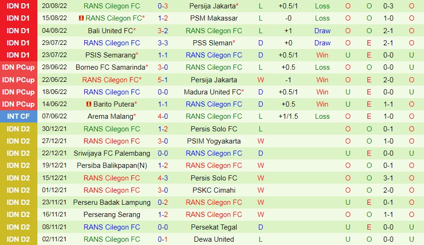This screenshot has width=424, height=245.
Task: Select the Perseru Badak Lampung team link
Action: (112, 202)
